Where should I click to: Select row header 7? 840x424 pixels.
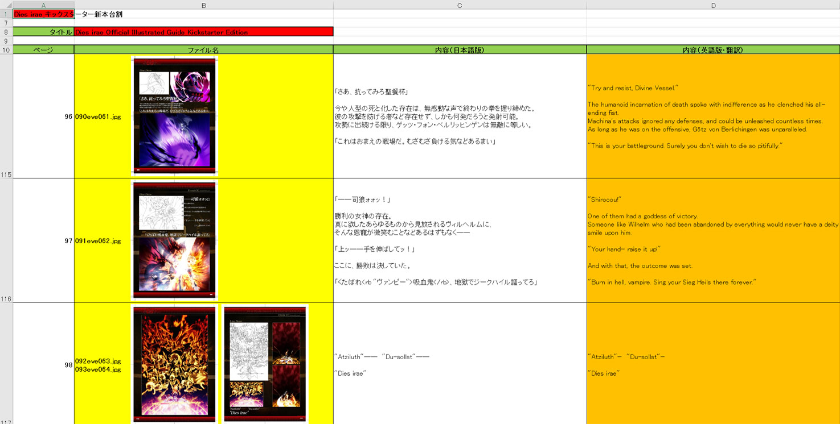[6, 23]
